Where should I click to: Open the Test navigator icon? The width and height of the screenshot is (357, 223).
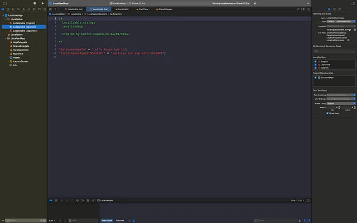tap(29, 9)
